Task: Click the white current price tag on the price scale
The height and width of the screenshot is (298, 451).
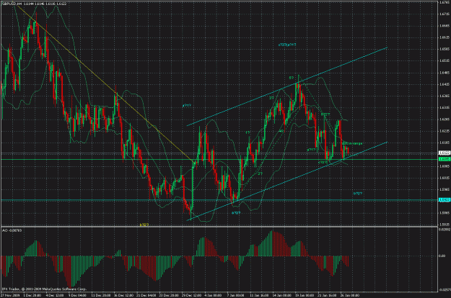Action: [x=445, y=153]
